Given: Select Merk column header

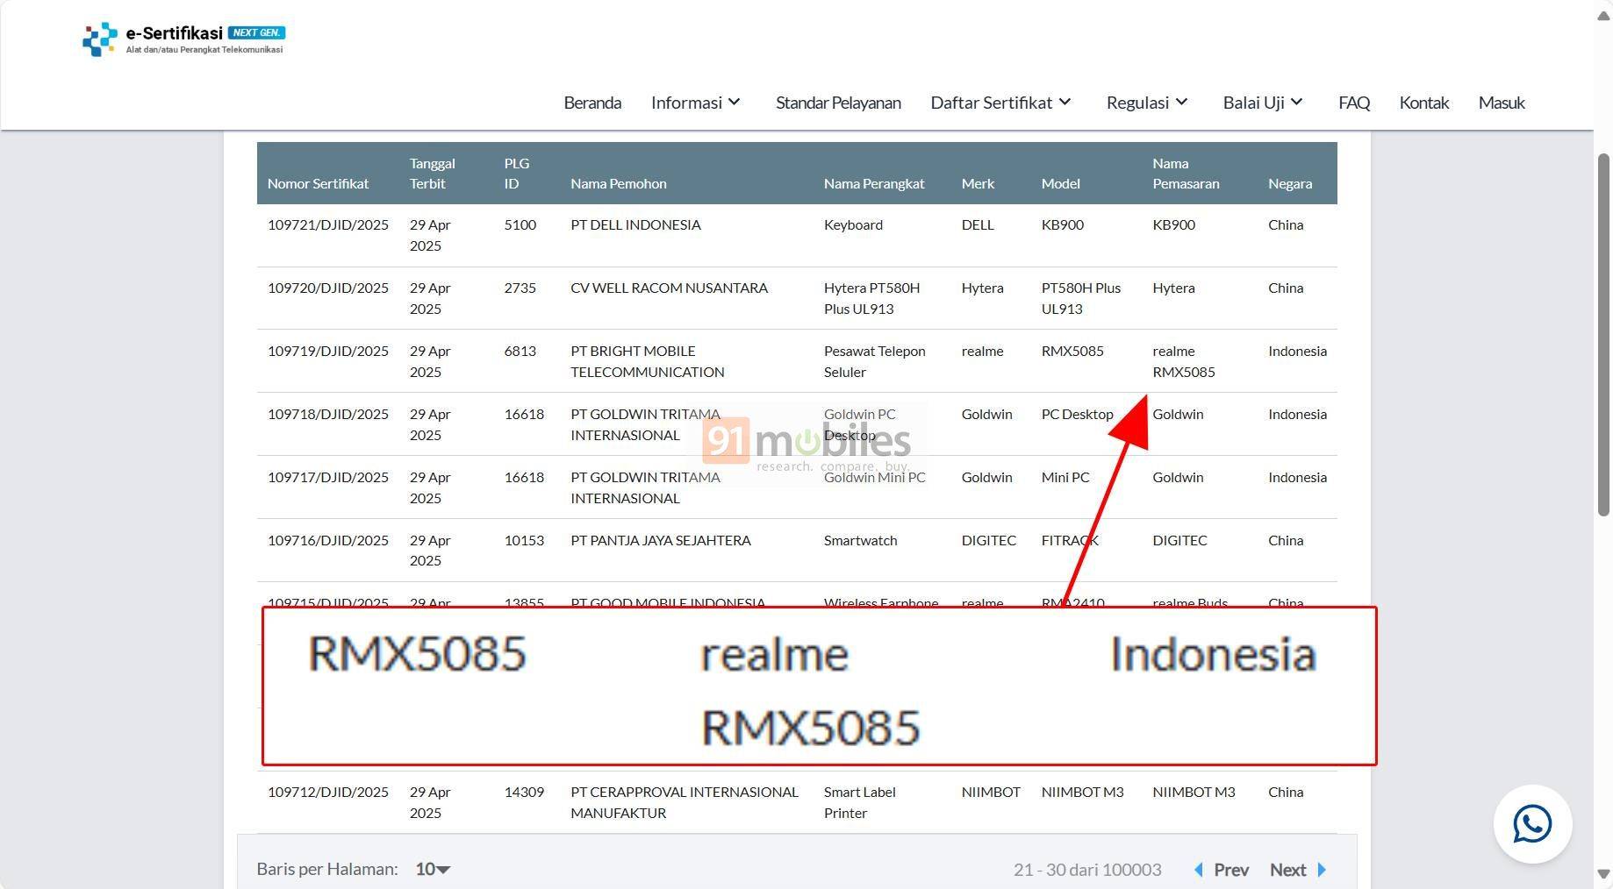Looking at the screenshot, I should pos(978,183).
